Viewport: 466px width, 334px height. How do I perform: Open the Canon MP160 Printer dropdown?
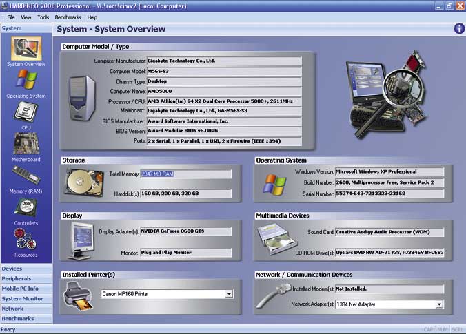click(x=229, y=294)
